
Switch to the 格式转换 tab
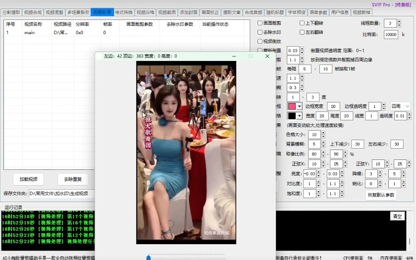[x=124, y=12]
